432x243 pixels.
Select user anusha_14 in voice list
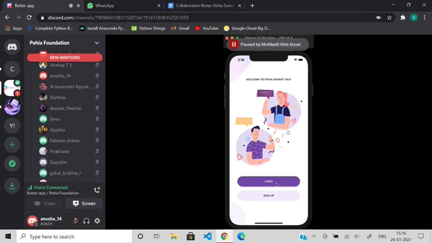click(x=60, y=76)
